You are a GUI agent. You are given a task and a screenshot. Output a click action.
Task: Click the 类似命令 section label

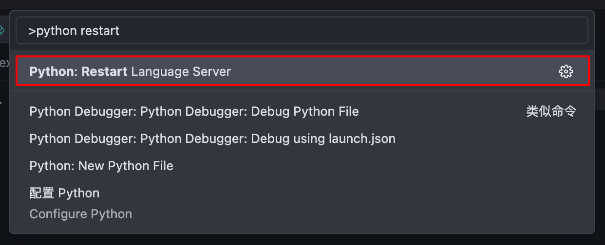tap(551, 112)
